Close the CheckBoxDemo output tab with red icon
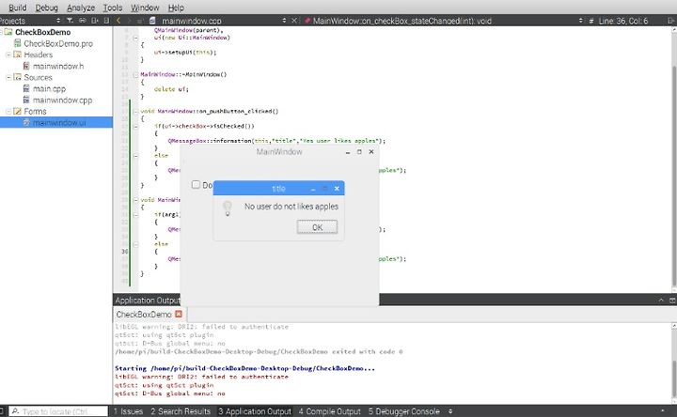Screen dimensions: 677x417 pyautogui.click(x=179, y=314)
